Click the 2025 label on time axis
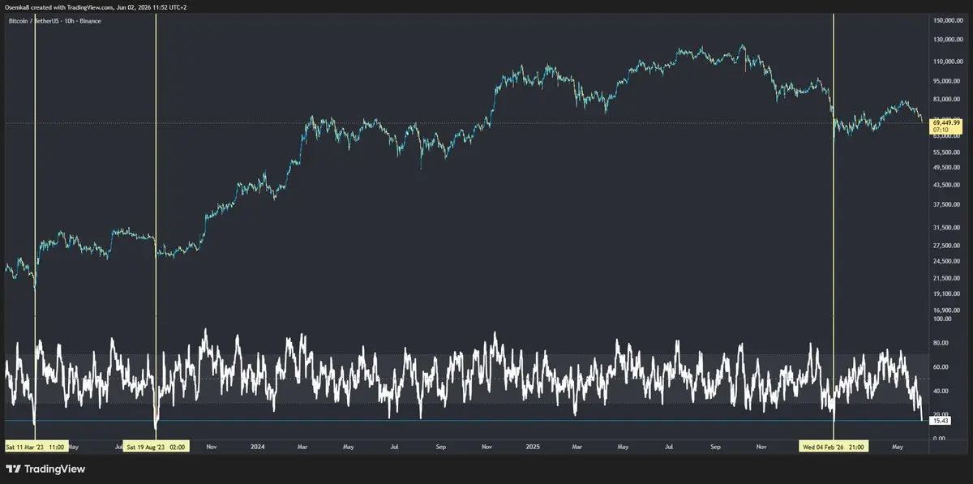Viewport: 973px width, 484px height. pos(532,446)
